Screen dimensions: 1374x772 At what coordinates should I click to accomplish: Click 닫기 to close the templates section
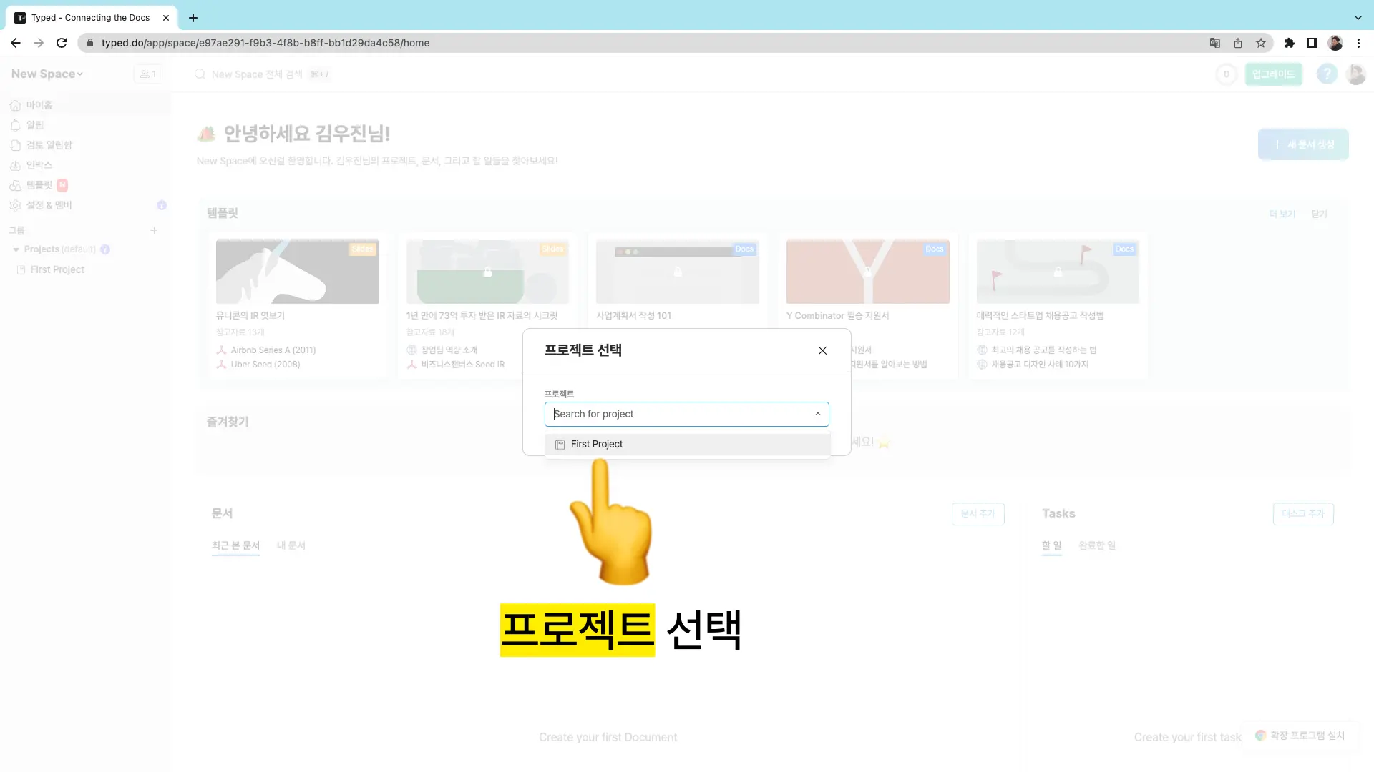(x=1319, y=214)
